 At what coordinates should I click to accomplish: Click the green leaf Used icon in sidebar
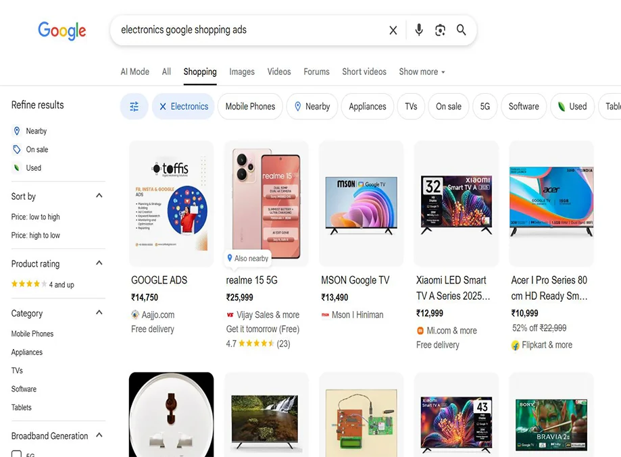(x=17, y=167)
